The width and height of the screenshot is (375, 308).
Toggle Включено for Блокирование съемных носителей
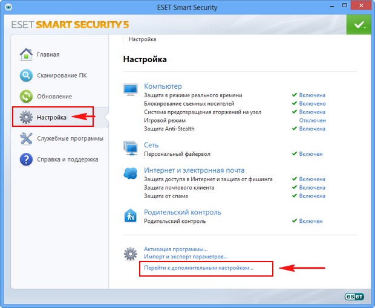(312, 104)
